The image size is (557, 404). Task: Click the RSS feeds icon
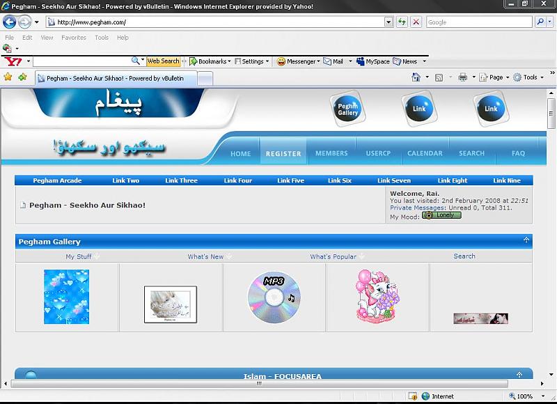pyautogui.click(x=439, y=77)
